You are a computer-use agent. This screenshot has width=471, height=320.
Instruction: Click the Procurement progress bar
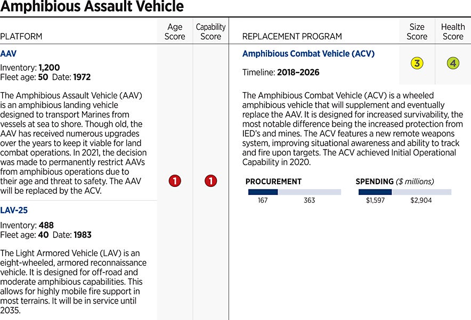(294, 192)
